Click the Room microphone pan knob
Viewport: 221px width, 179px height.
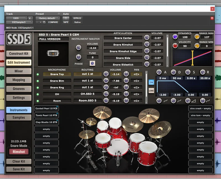tap(126, 101)
